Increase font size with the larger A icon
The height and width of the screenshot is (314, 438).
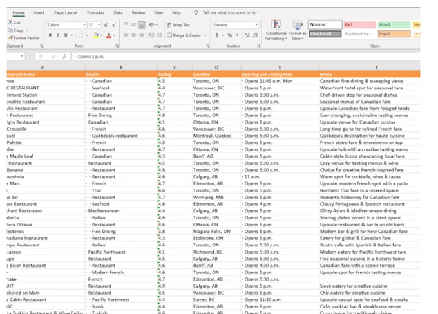coord(106,25)
